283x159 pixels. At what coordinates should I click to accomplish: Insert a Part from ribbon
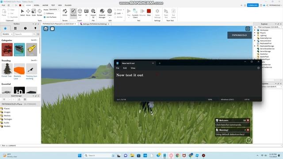pyautogui.click(x=80, y=13)
